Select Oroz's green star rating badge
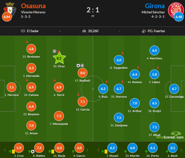The width and height of the screenshot is (185, 158). (x=59, y=58)
